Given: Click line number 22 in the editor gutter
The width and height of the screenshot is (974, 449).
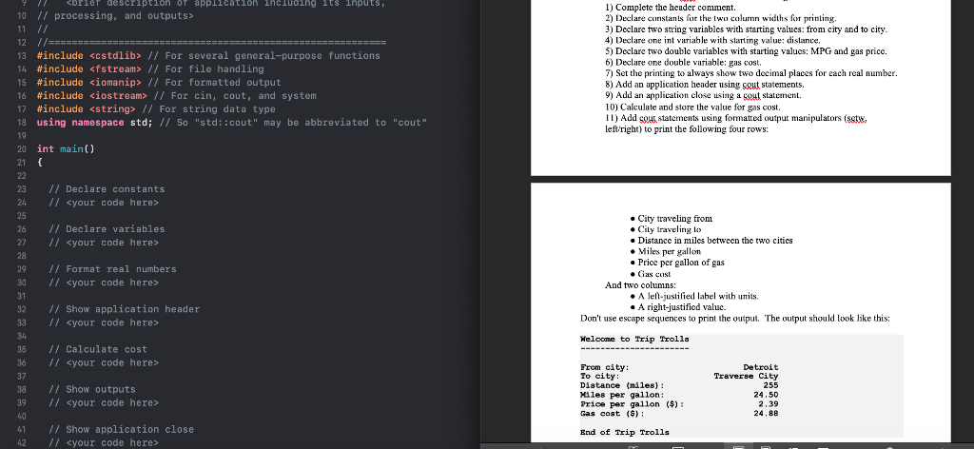Looking at the screenshot, I should (x=21, y=176).
